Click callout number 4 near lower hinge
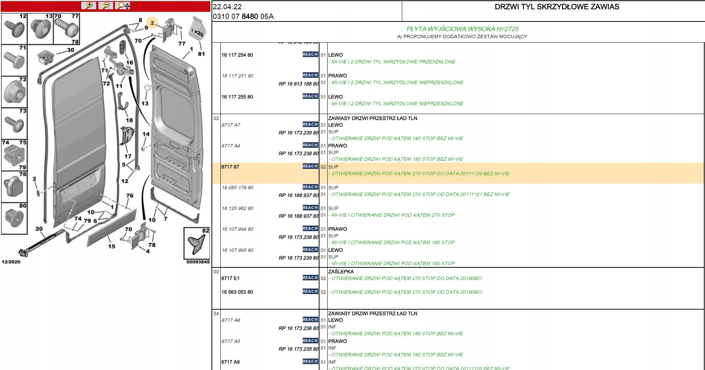 point(148,251)
